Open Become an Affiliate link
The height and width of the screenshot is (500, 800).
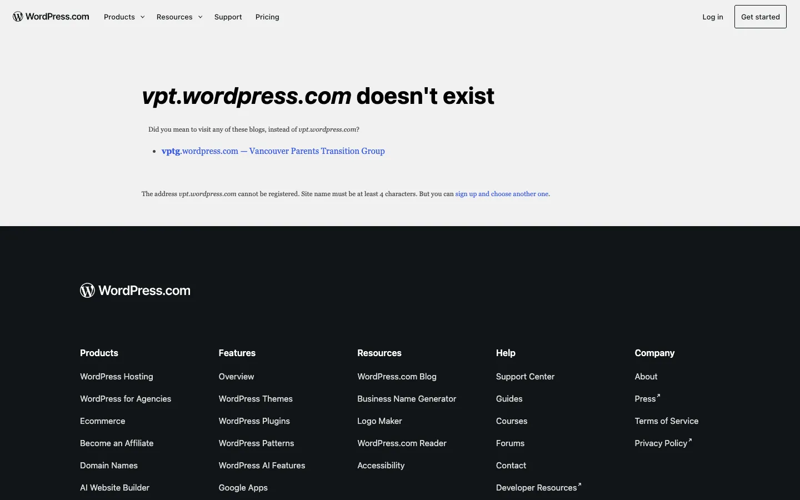117,443
